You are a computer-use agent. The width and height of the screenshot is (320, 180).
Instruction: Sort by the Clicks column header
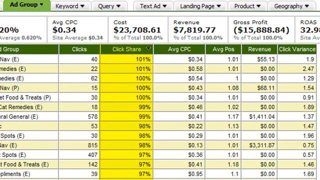[79, 49]
